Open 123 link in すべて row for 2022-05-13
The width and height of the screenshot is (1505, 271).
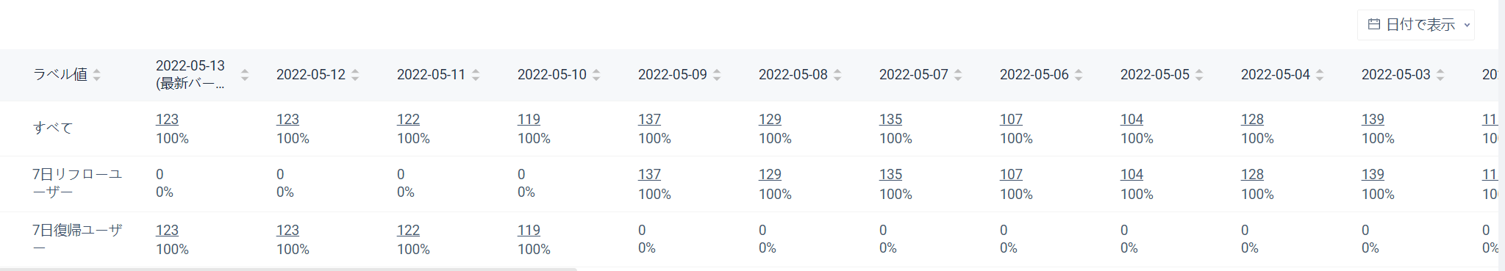pos(167,119)
